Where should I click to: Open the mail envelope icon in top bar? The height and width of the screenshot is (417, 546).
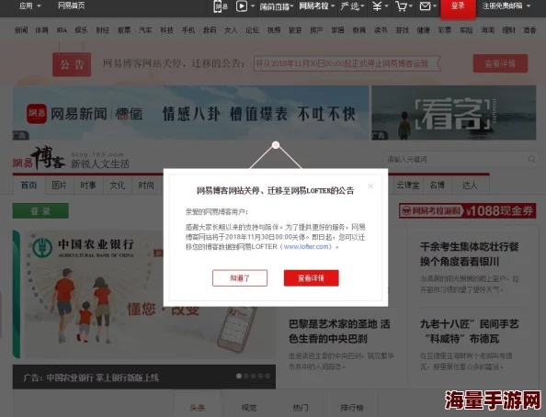coord(426,6)
